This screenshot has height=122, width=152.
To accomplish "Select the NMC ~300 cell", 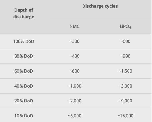I will pos(74,41).
